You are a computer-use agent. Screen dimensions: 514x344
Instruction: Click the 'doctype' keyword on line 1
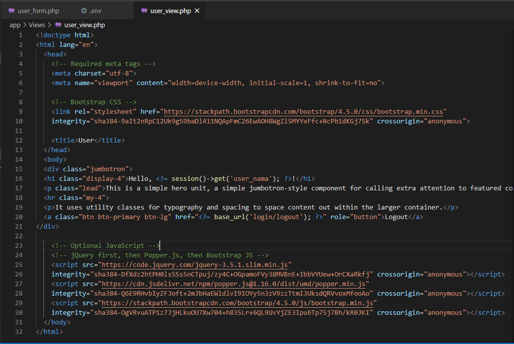click(57, 35)
